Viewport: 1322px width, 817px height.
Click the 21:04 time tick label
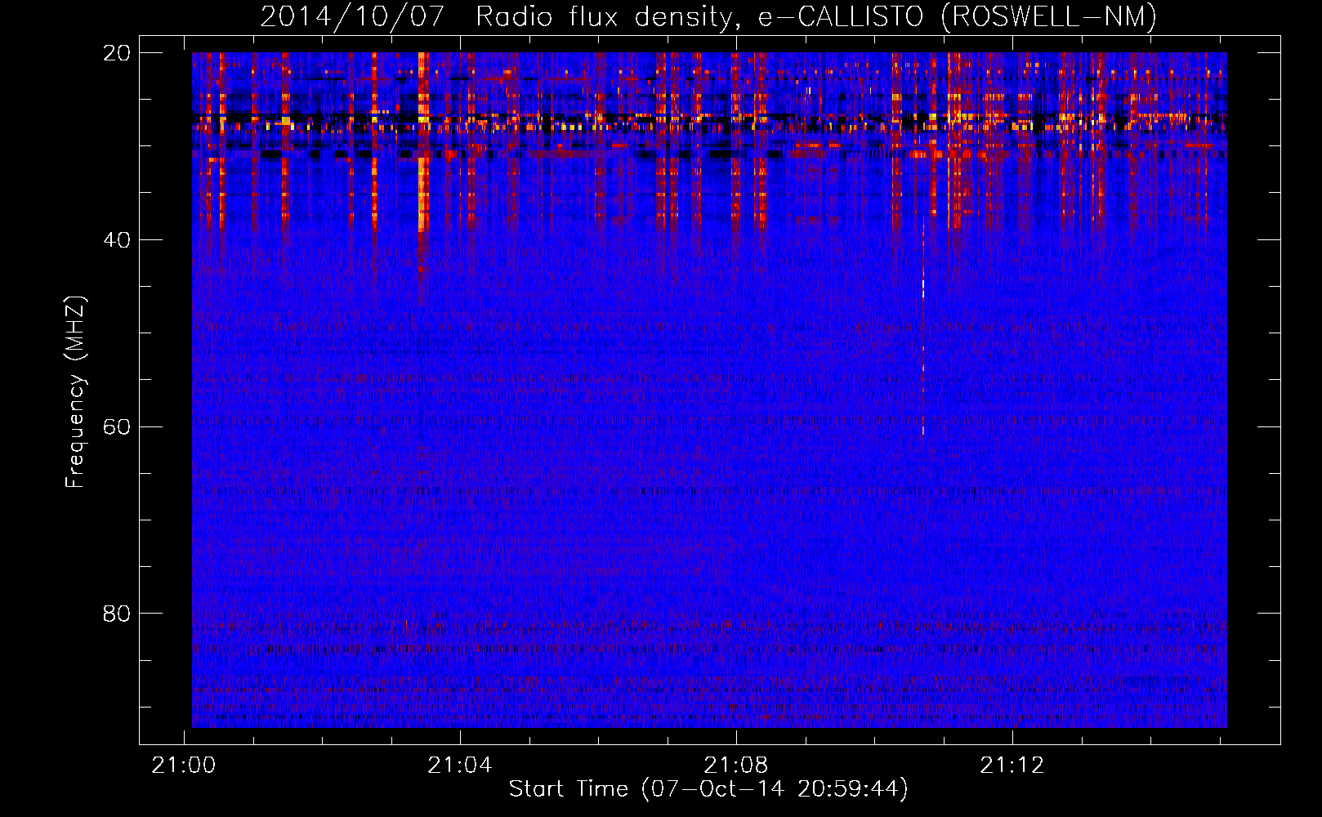tap(460, 765)
